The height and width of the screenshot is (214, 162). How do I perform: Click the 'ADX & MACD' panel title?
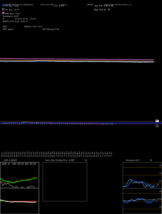click(x=10, y=160)
